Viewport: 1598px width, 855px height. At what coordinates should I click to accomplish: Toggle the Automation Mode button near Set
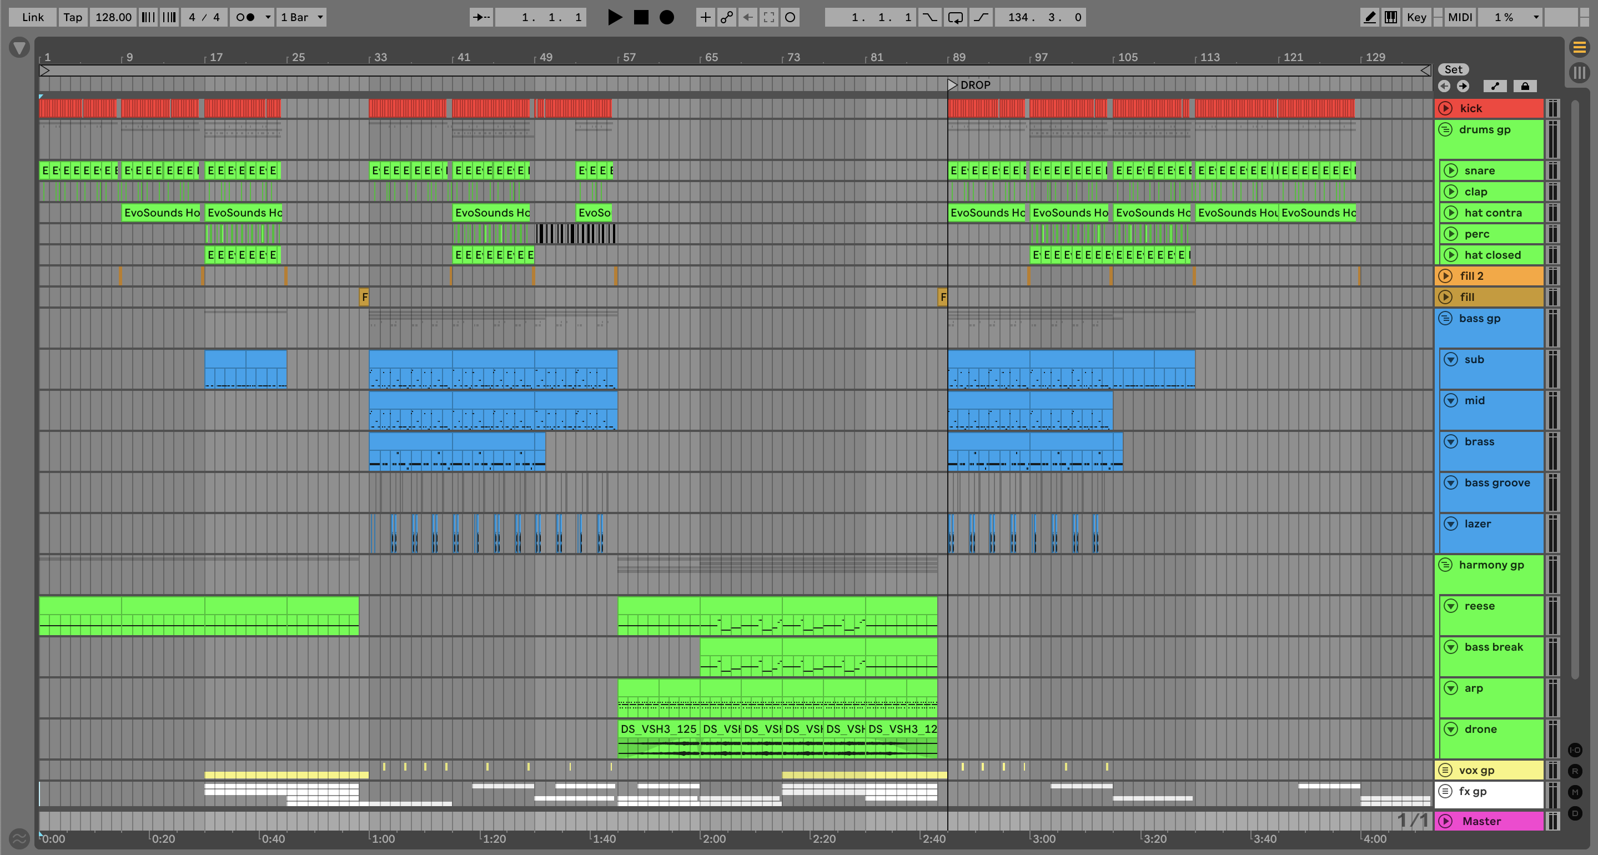[1495, 86]
